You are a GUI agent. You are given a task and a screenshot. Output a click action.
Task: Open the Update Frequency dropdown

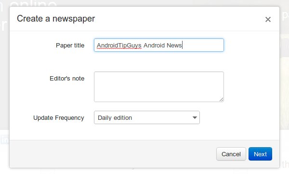point(147,117)
